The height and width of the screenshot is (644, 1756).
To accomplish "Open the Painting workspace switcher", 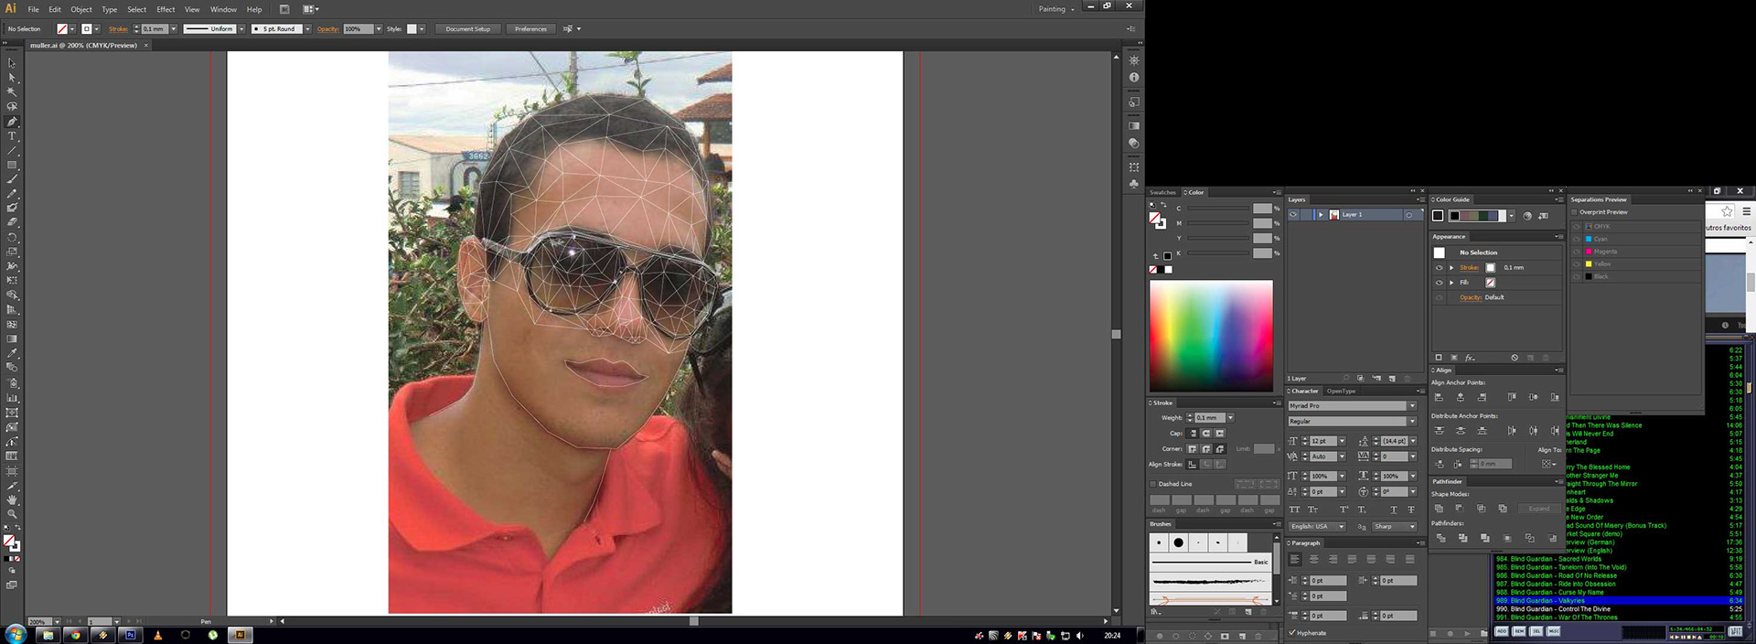I will [x=1056, y=9].
